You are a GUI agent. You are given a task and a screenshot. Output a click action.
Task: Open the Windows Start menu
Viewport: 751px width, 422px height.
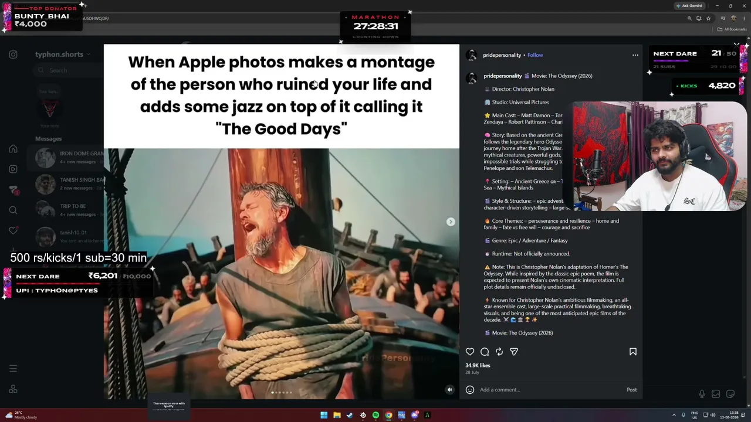coord(324,416)
